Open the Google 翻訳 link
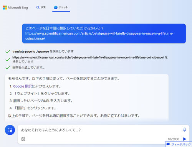192x147 pixels. point(22,86)
